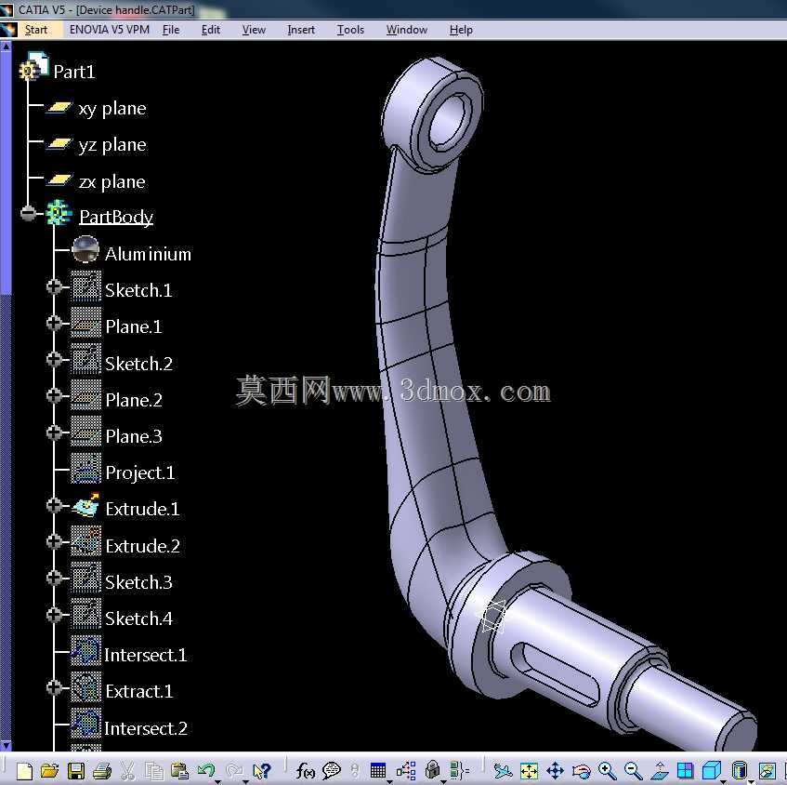The image size is (787, 785).
Task: Open the Window menu
Action: [407, 30]
